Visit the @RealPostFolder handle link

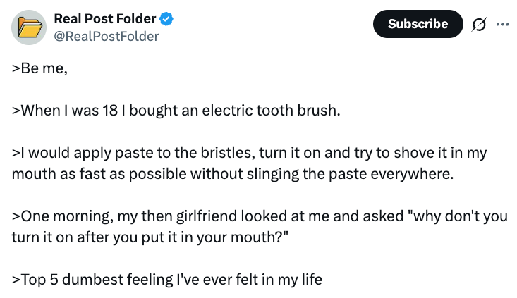(106, 37)
